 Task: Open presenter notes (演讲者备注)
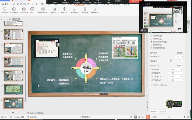point(74,11)
